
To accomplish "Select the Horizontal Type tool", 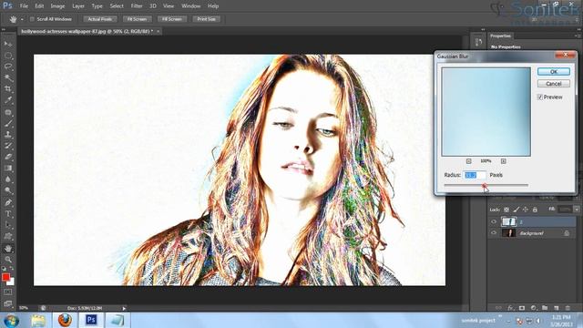I will (x=8, y=214).
